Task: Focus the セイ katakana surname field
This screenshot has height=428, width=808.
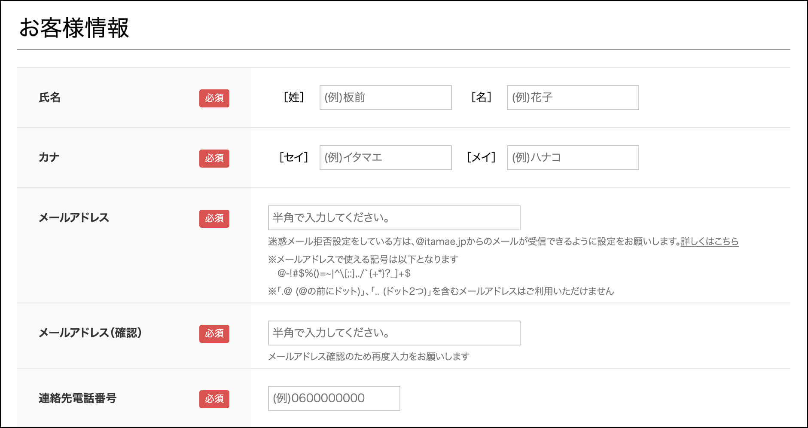Action: [385, 158]
